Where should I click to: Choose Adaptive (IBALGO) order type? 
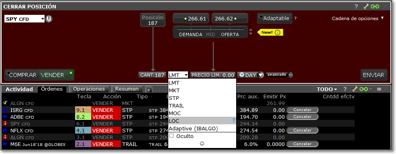202,129
